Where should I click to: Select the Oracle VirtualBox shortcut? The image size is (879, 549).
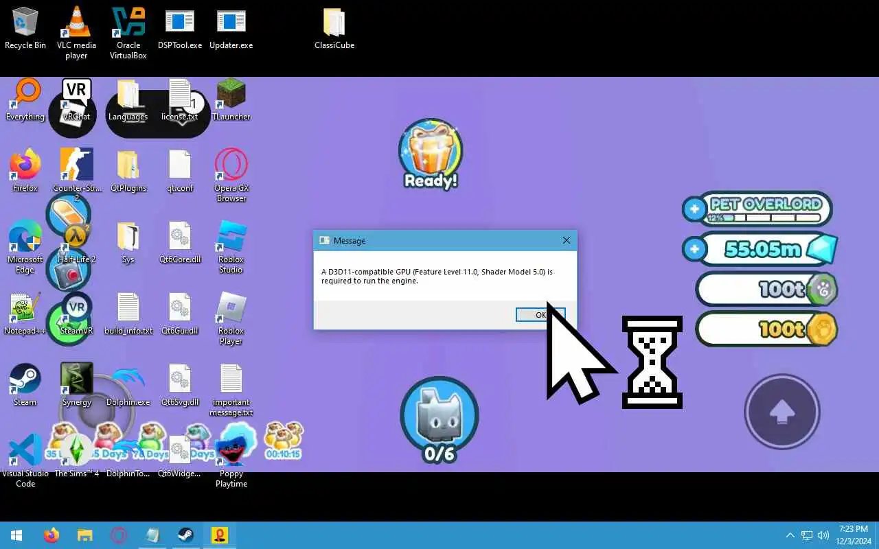128,33
